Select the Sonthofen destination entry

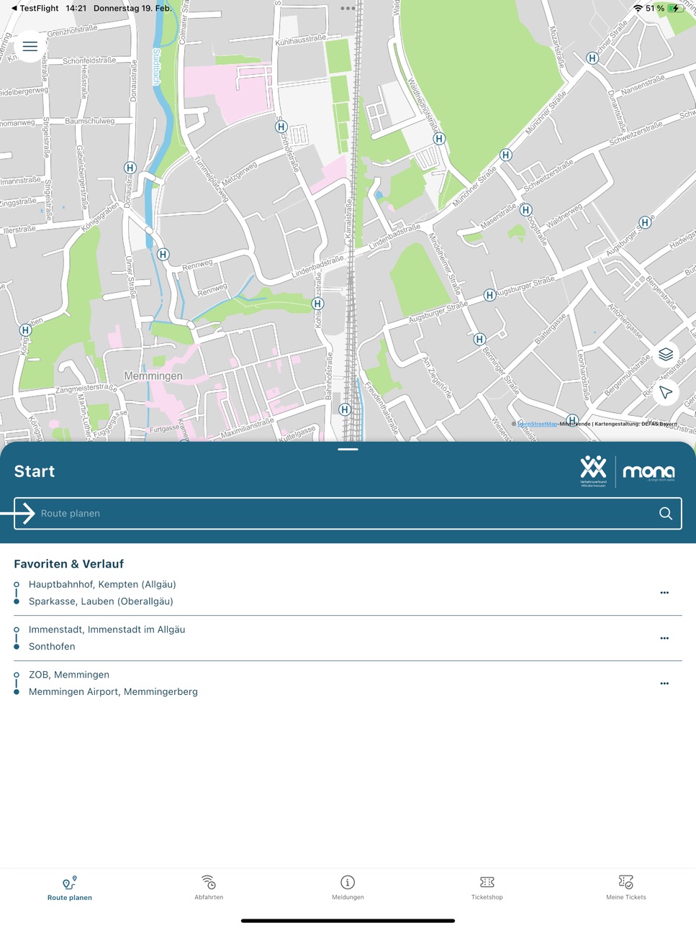[52, 647]
